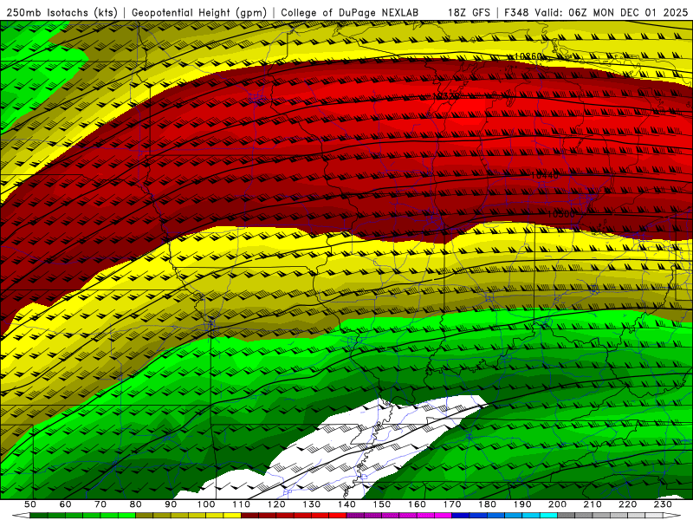The height and width of the screenshot is (520, 693).
Task: Click the "Geopotential Height (gpm)" title text
Action: [x=199, y=12]
